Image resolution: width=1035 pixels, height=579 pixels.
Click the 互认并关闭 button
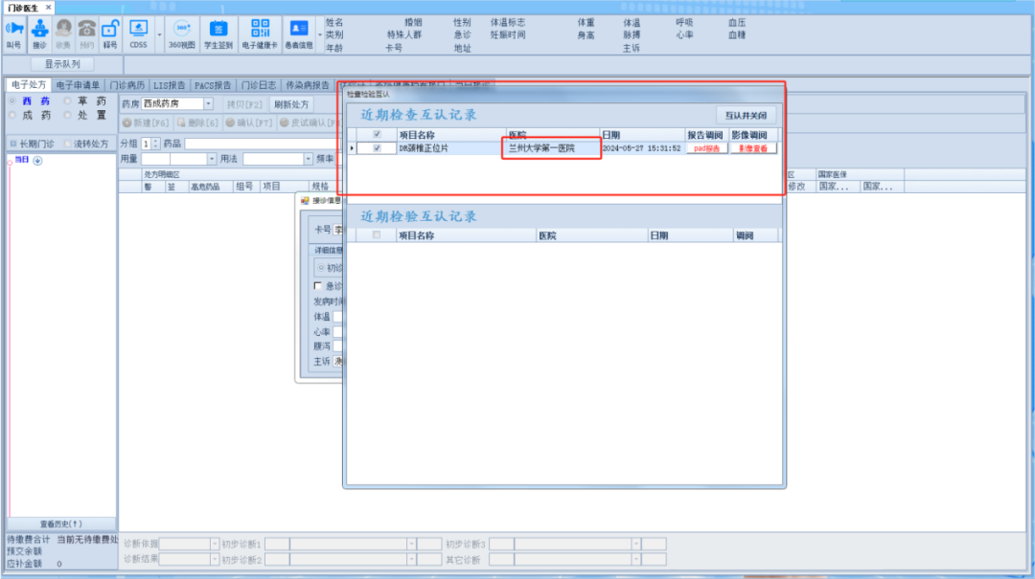(746, 116)
